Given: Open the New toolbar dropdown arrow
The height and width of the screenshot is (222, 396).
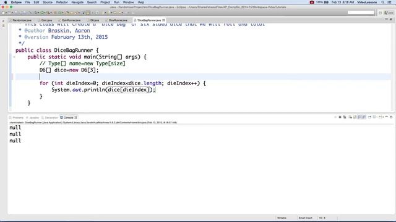Looking at the screenshot, I should [6, 12].
